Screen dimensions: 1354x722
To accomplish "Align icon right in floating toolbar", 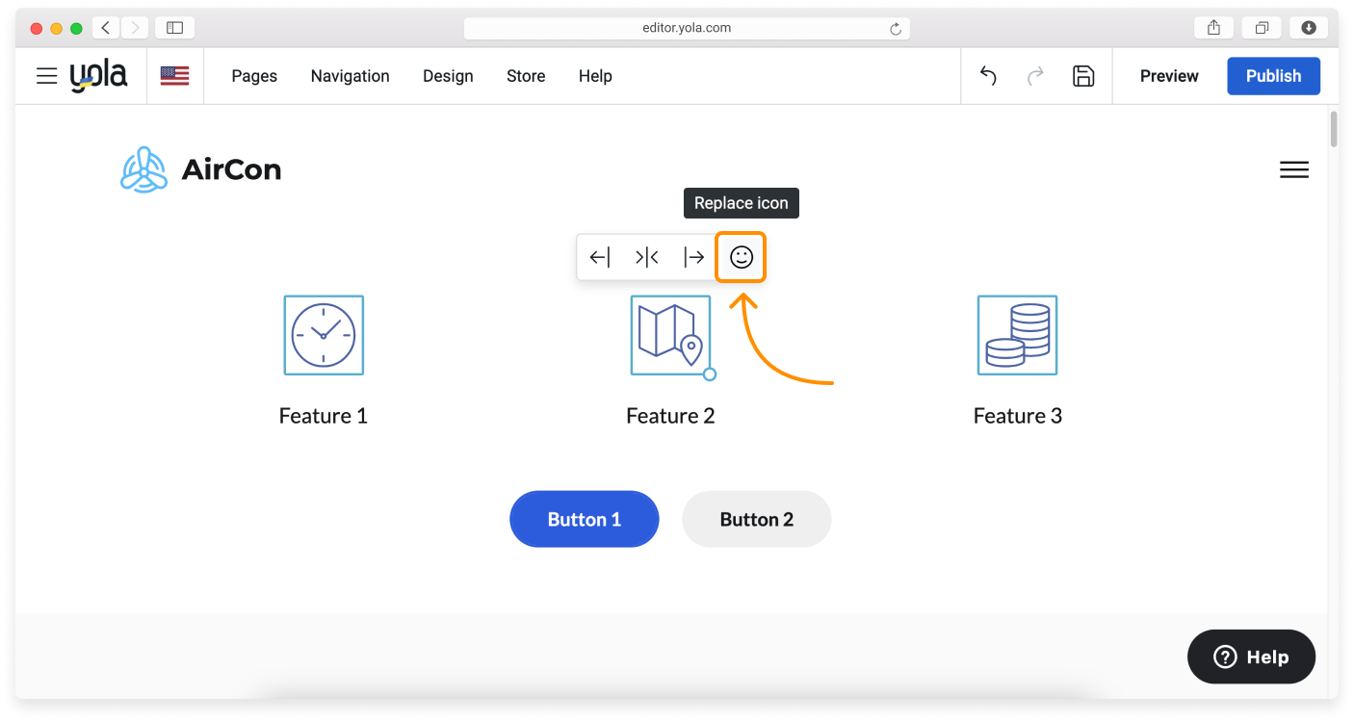I will coord(693,257).
